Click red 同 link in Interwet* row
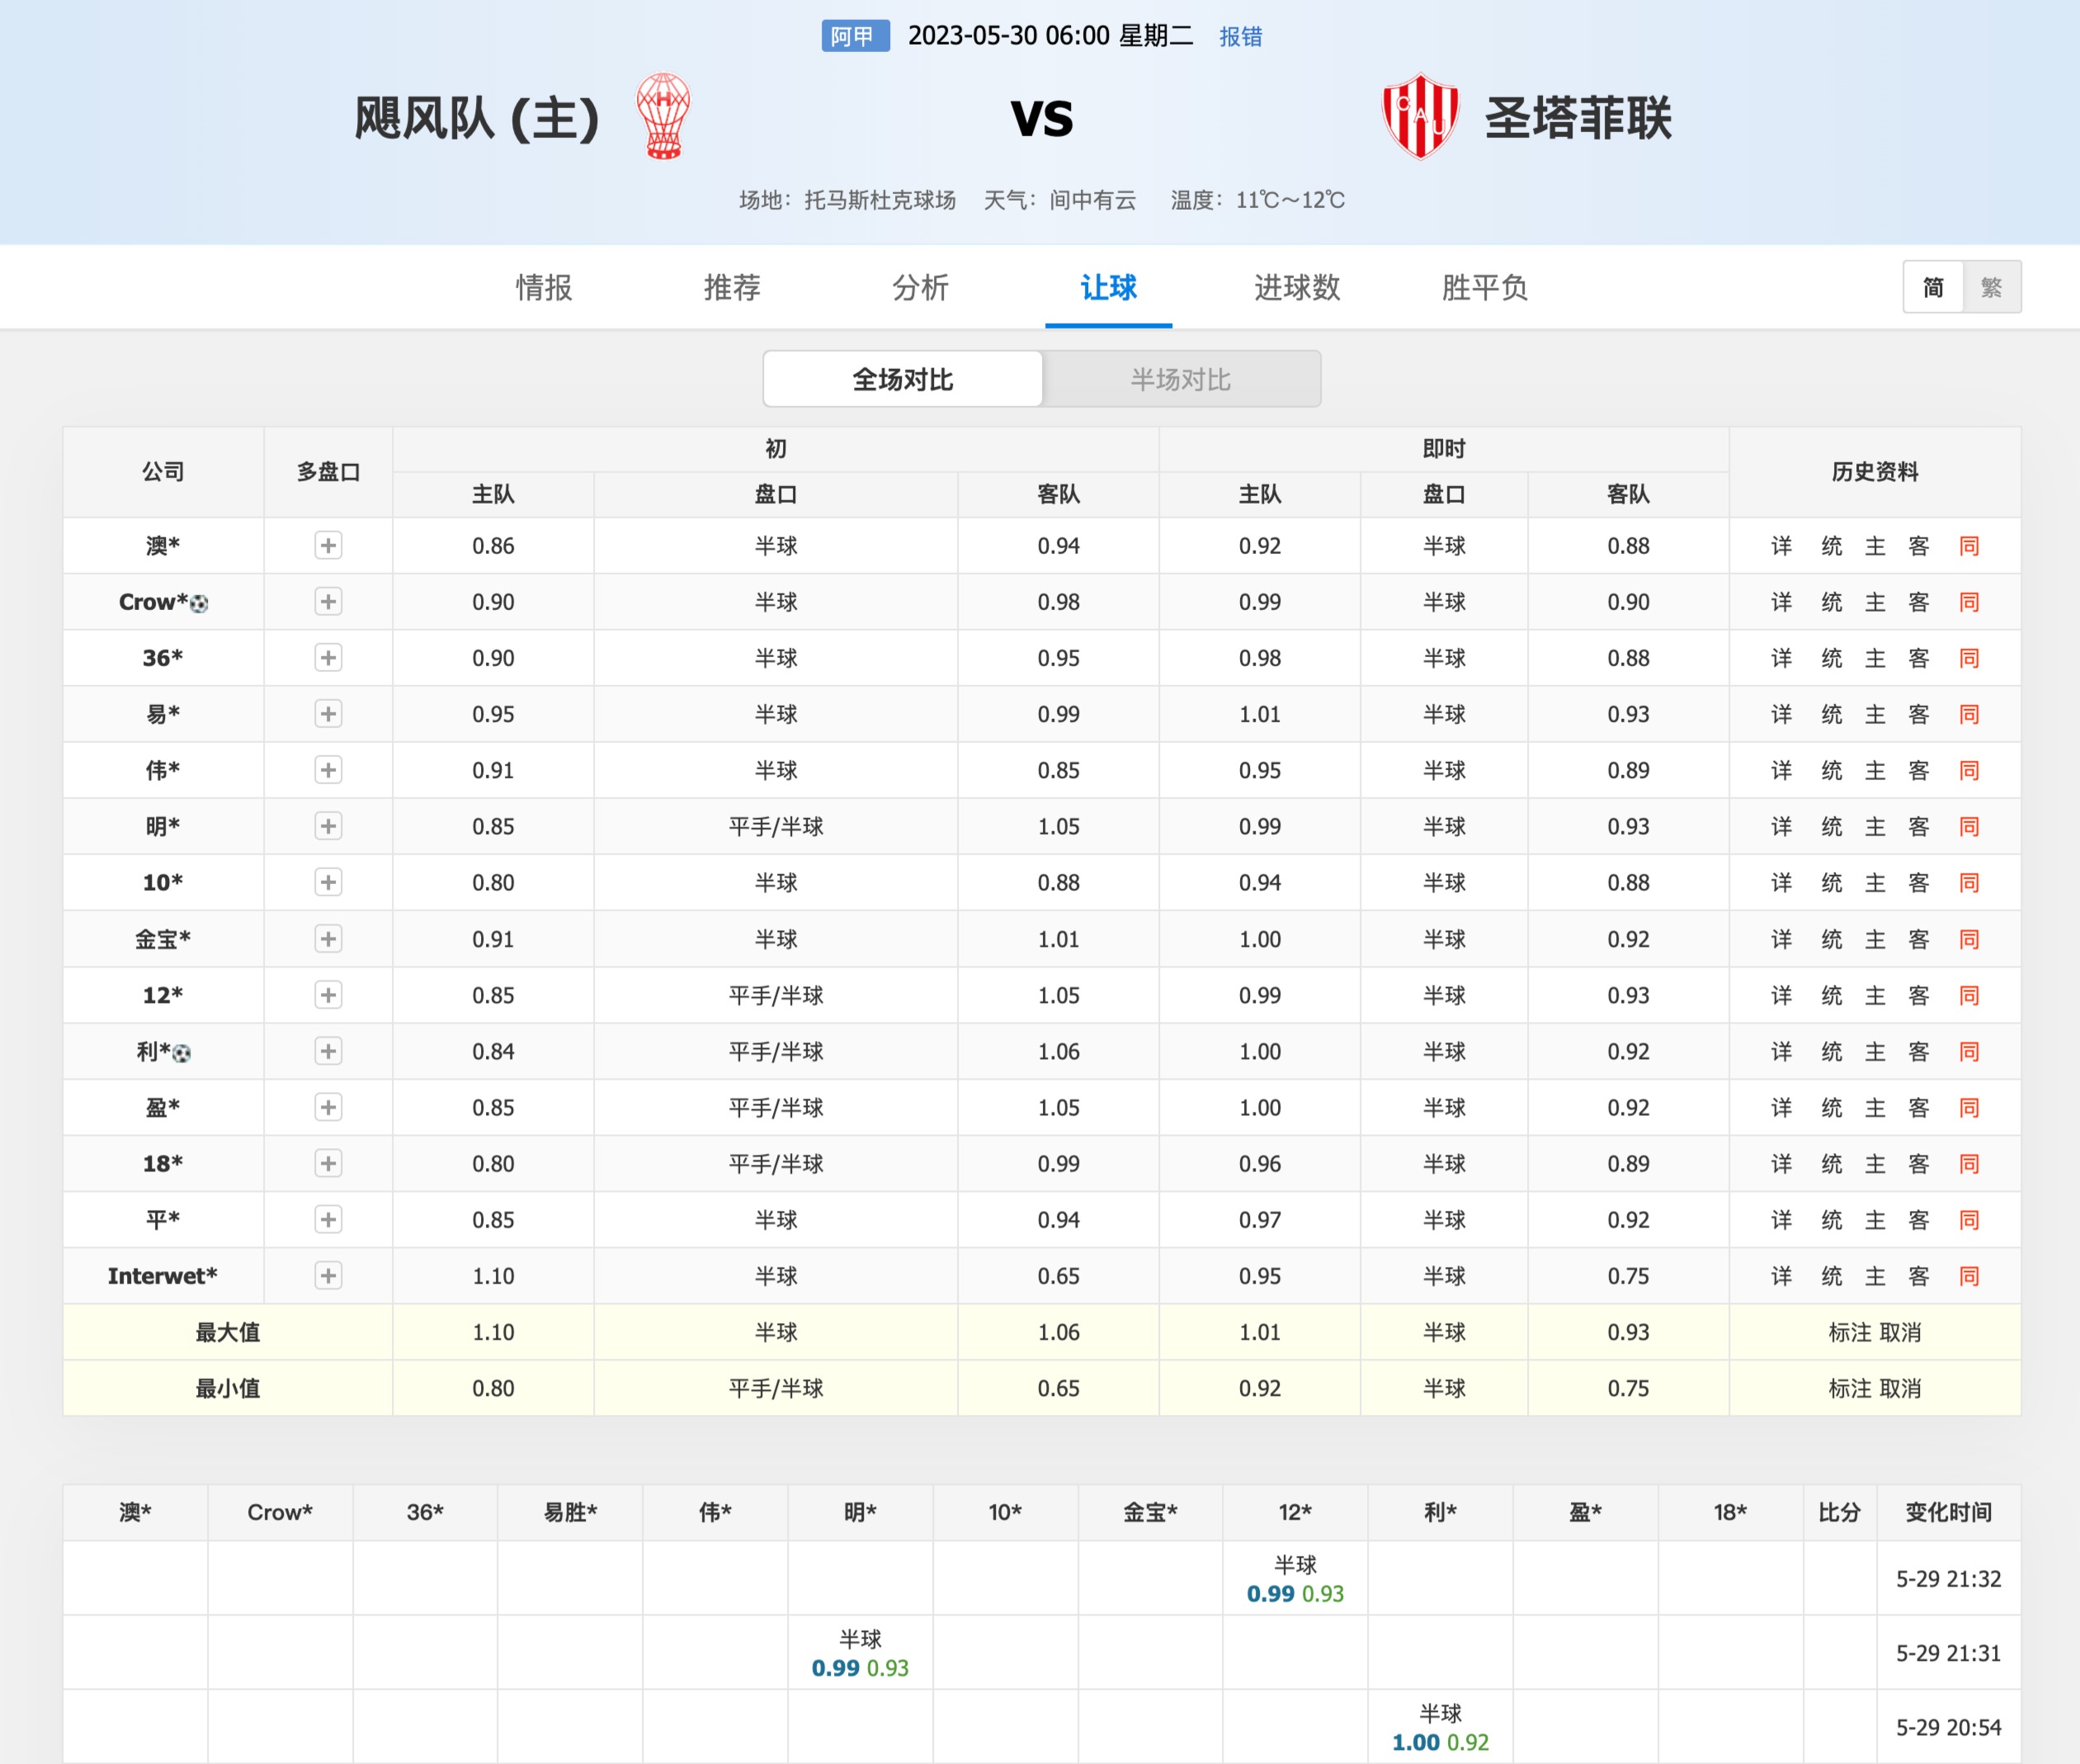This screenshot has width=2080, height=1764. pos(1969,1276)
